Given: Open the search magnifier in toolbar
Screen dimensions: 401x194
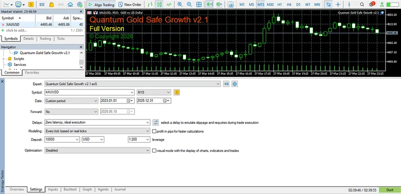Looking at the screenshot, I should [x=362, y=4].
